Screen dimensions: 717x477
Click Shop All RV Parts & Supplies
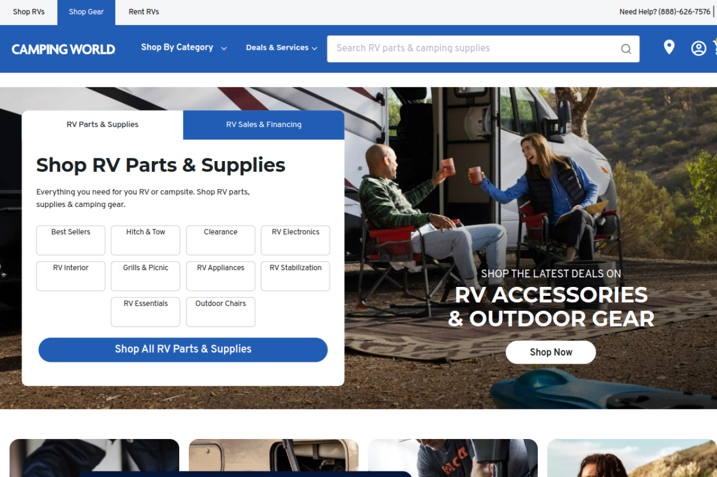coord(183,350)
